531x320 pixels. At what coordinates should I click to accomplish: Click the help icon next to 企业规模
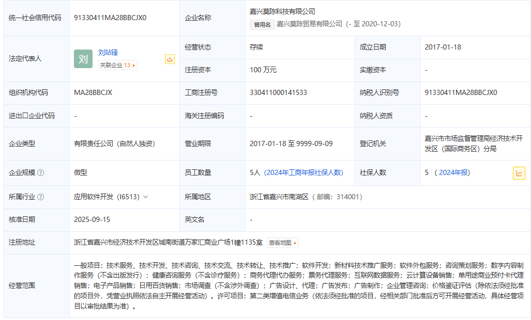pos(41,173)
